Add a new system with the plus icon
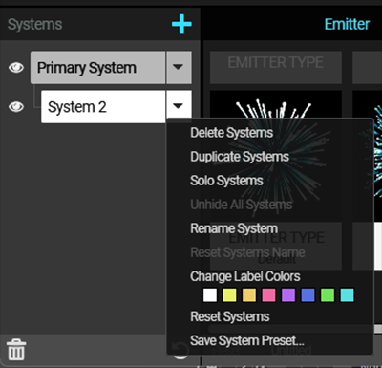 181,24
